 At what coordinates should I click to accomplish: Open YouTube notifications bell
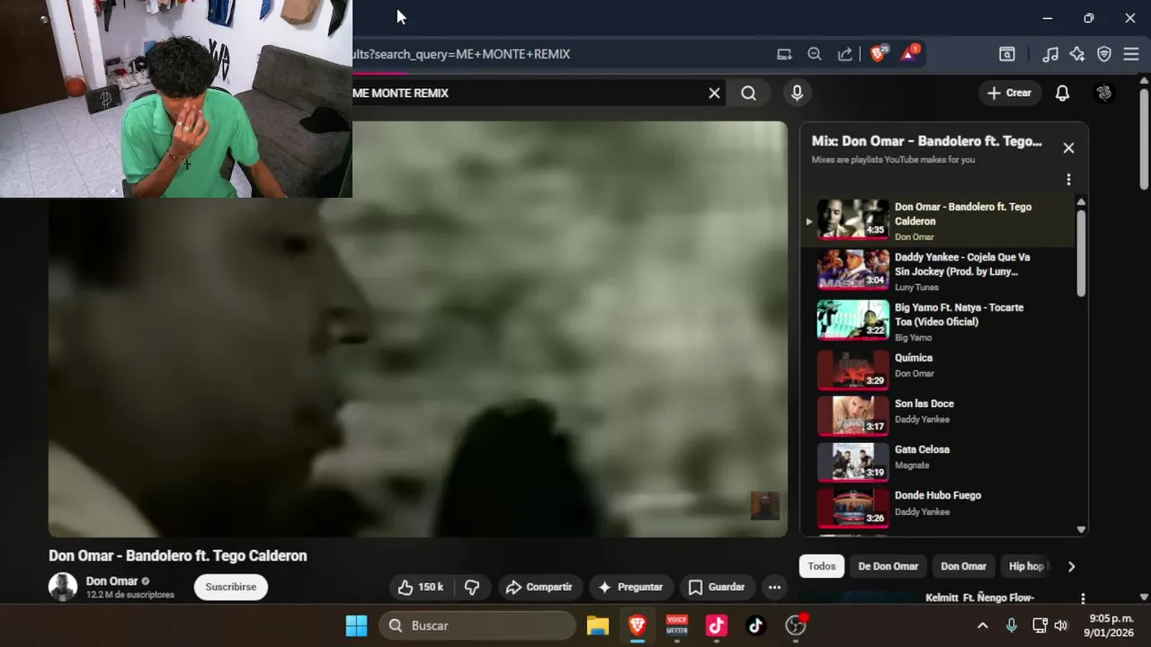point(1062,93)
